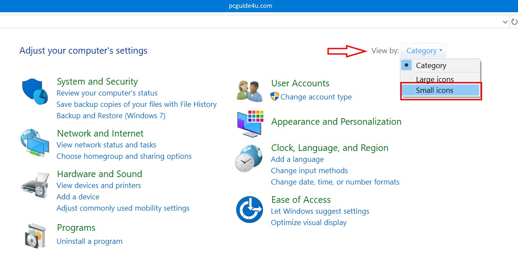The height and width of the screenshot is (253, 518).
Task: Click View network status and tasks
Action: tap(106, 145)
